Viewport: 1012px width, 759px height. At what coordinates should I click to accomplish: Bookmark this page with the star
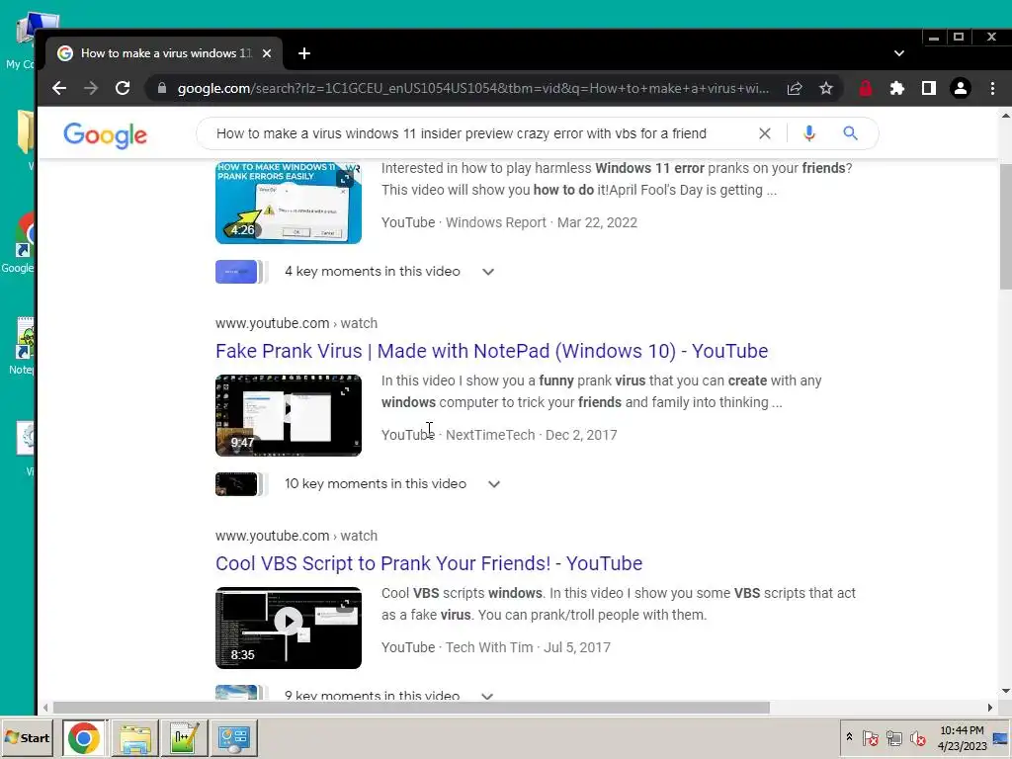[x=826, y=88]
